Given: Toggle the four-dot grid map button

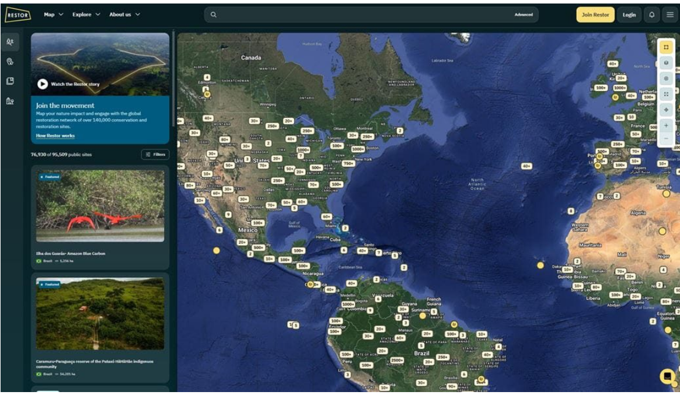Looking at the screenshot, I should pyautogui.click(x=666, y=94).
